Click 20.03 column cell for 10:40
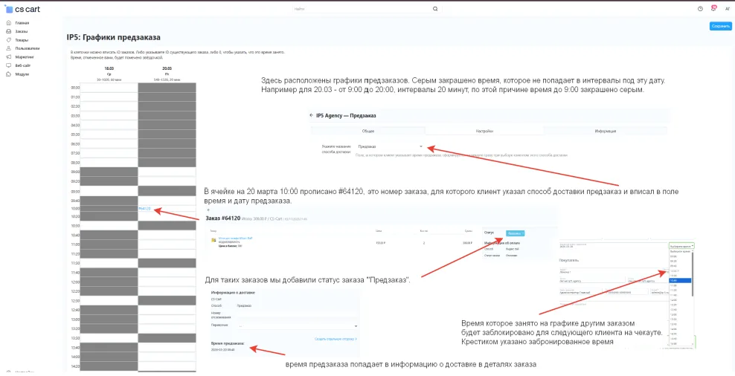 pos(167,235)
